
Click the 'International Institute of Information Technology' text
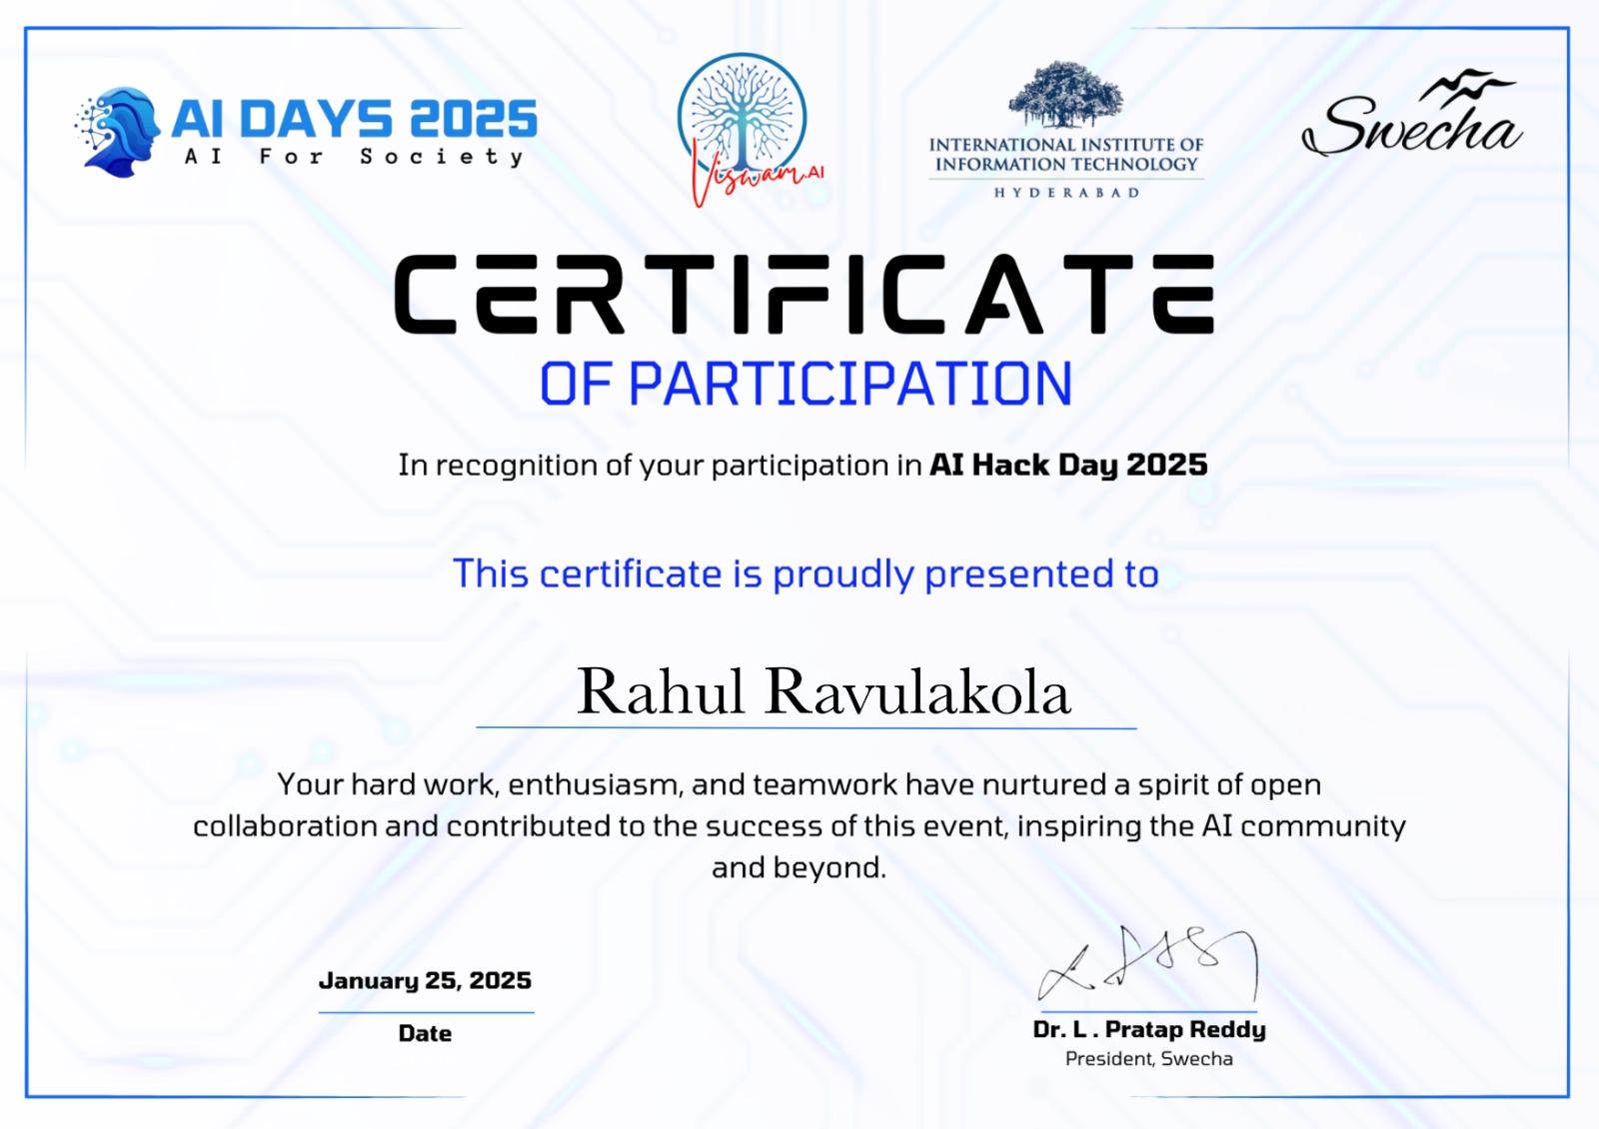click(1066, 155)
